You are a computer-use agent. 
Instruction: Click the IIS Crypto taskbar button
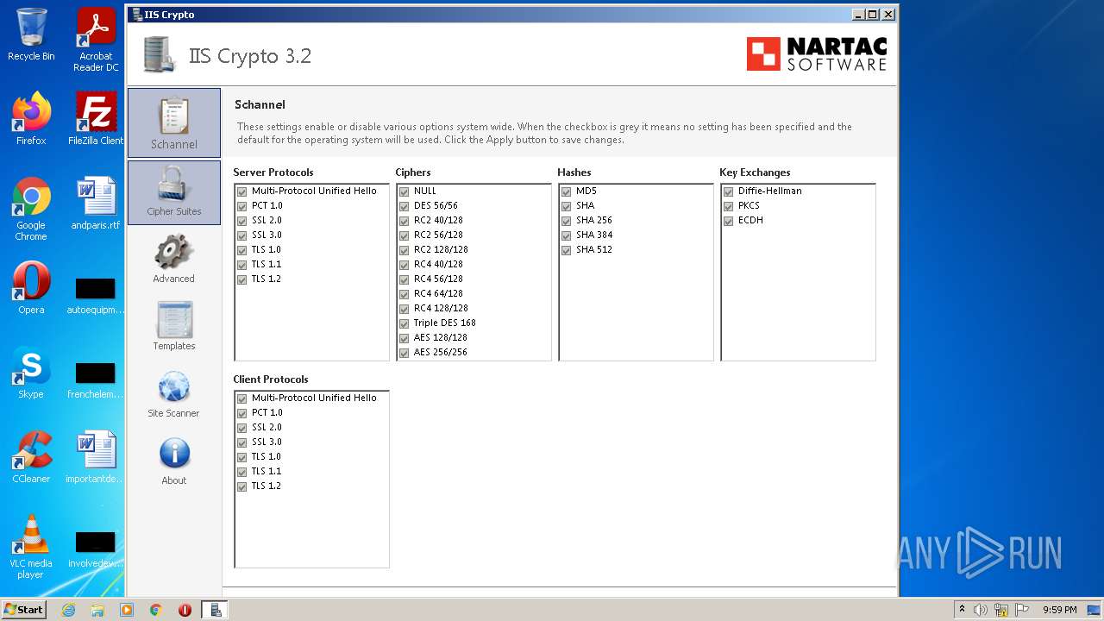pyautogui.click(x=215, y=610)
